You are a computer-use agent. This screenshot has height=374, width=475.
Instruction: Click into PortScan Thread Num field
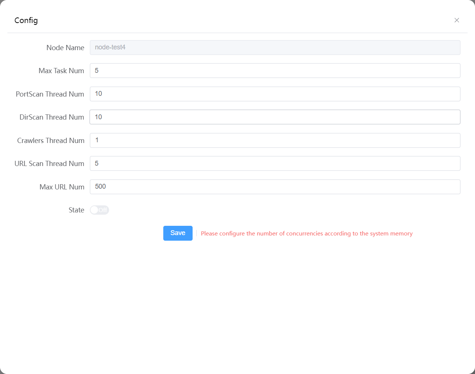[275, 94]
